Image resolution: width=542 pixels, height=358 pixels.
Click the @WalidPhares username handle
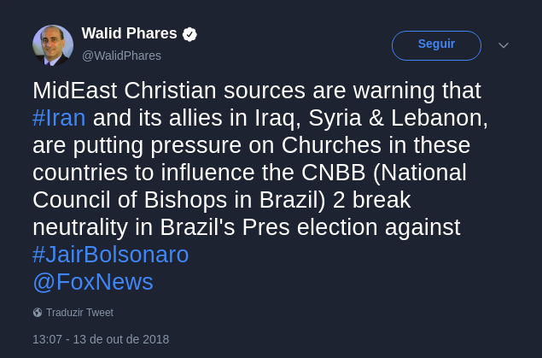click(x=121, y=56)
